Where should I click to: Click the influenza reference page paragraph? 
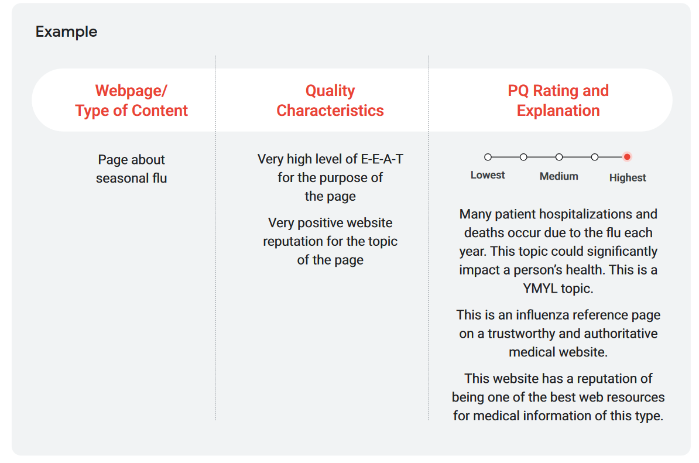coord(558,333)
